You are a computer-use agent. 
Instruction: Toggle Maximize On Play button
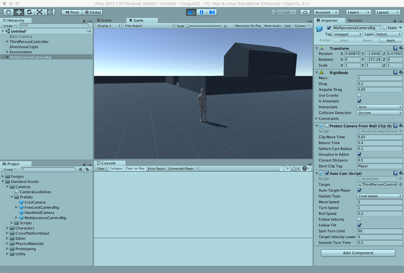[248, 26]
